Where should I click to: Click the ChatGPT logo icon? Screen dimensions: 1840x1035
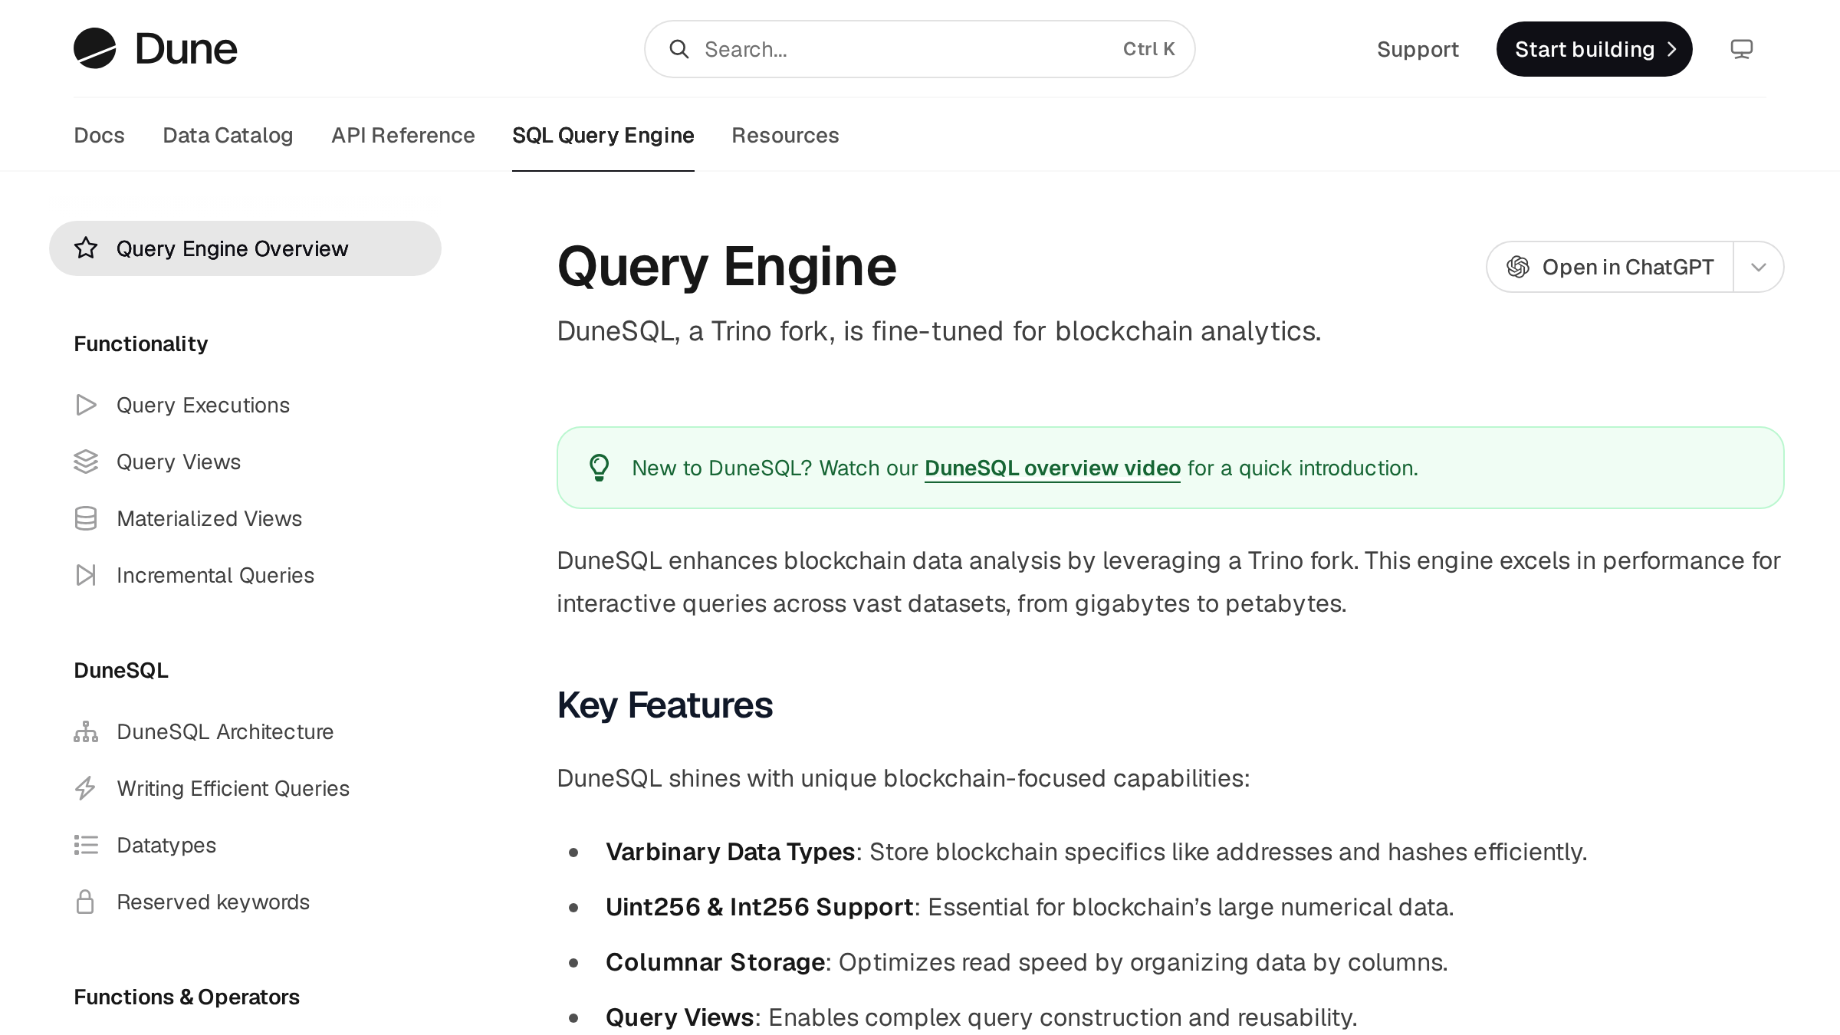[1518, 267]
